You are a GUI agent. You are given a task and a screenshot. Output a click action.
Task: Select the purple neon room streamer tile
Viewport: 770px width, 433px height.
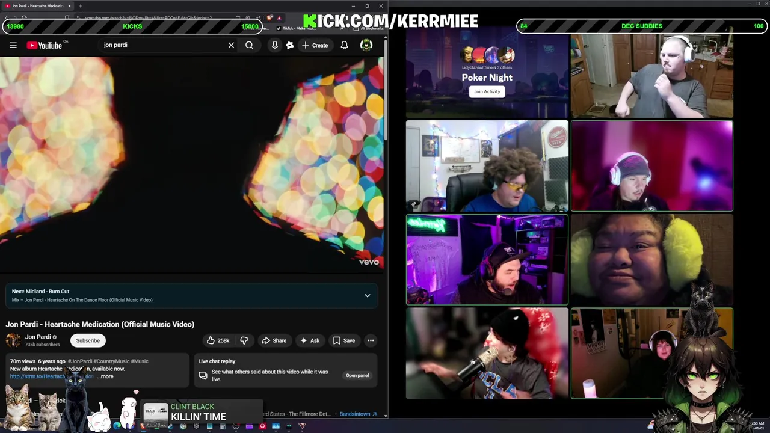(487, 260)
